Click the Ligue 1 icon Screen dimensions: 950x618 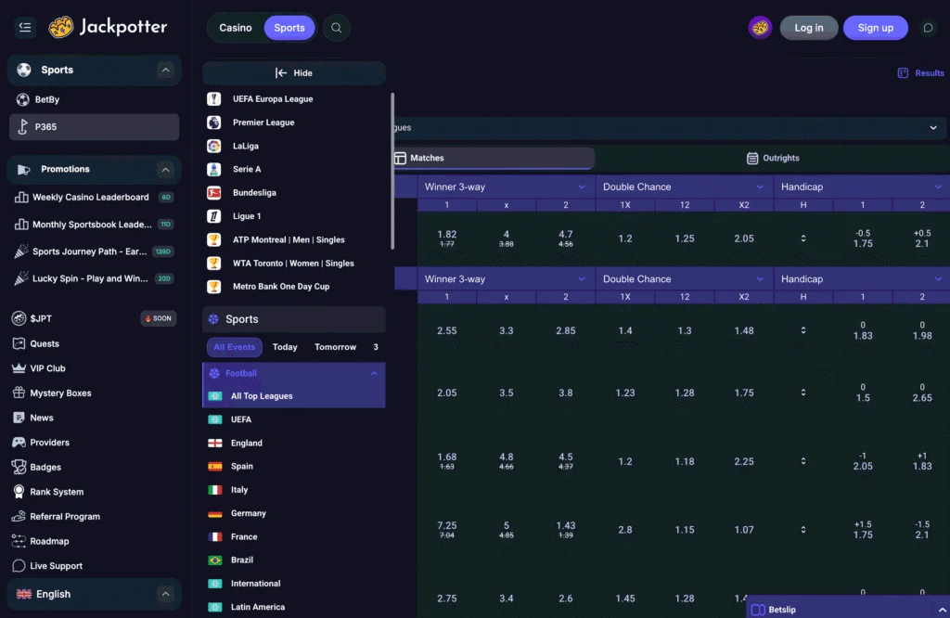coord(214,215)
